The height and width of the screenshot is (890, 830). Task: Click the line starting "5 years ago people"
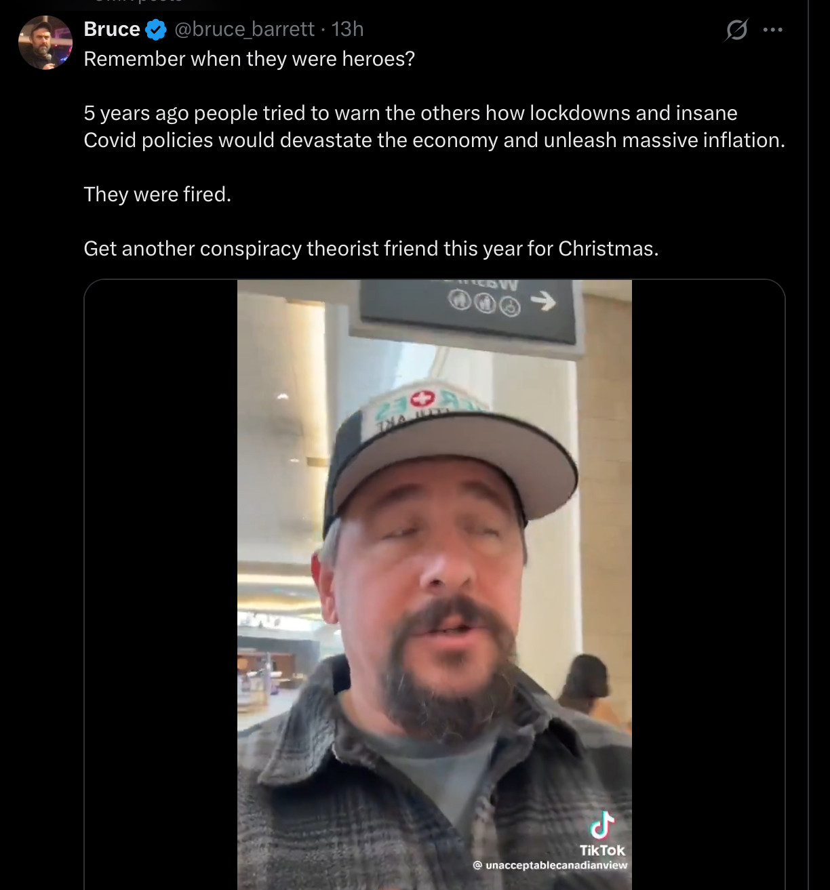click(410, 113)
